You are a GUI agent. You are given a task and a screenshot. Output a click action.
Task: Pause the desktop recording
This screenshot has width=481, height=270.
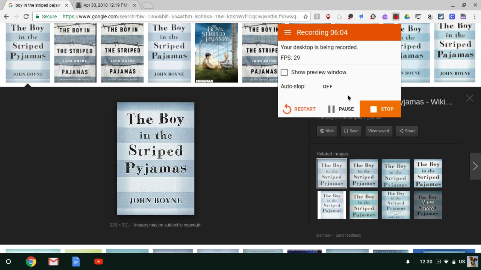[x=341, y=109]
